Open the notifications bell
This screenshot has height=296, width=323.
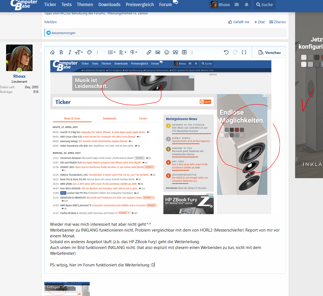pos(246,4)
